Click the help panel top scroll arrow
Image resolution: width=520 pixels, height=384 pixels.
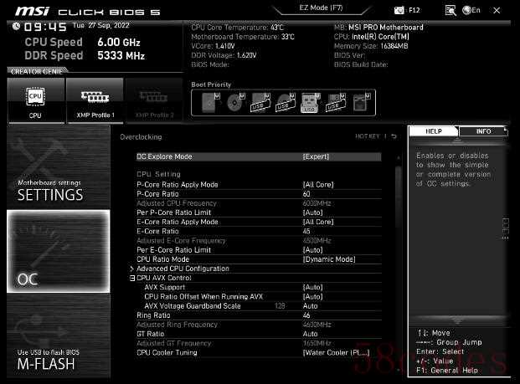457,141
